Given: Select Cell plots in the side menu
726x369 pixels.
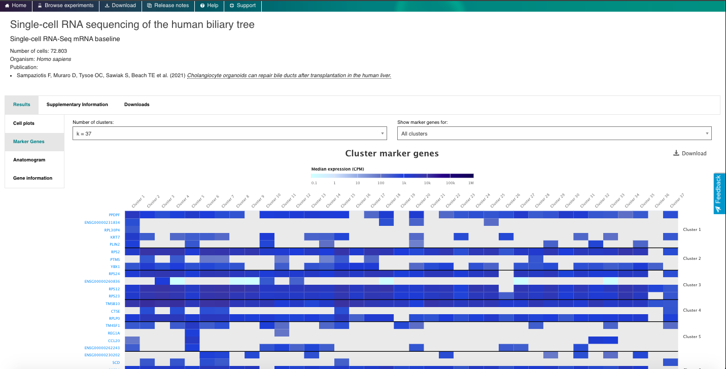Looking at the screenshot, I should [x=24, y=123].
